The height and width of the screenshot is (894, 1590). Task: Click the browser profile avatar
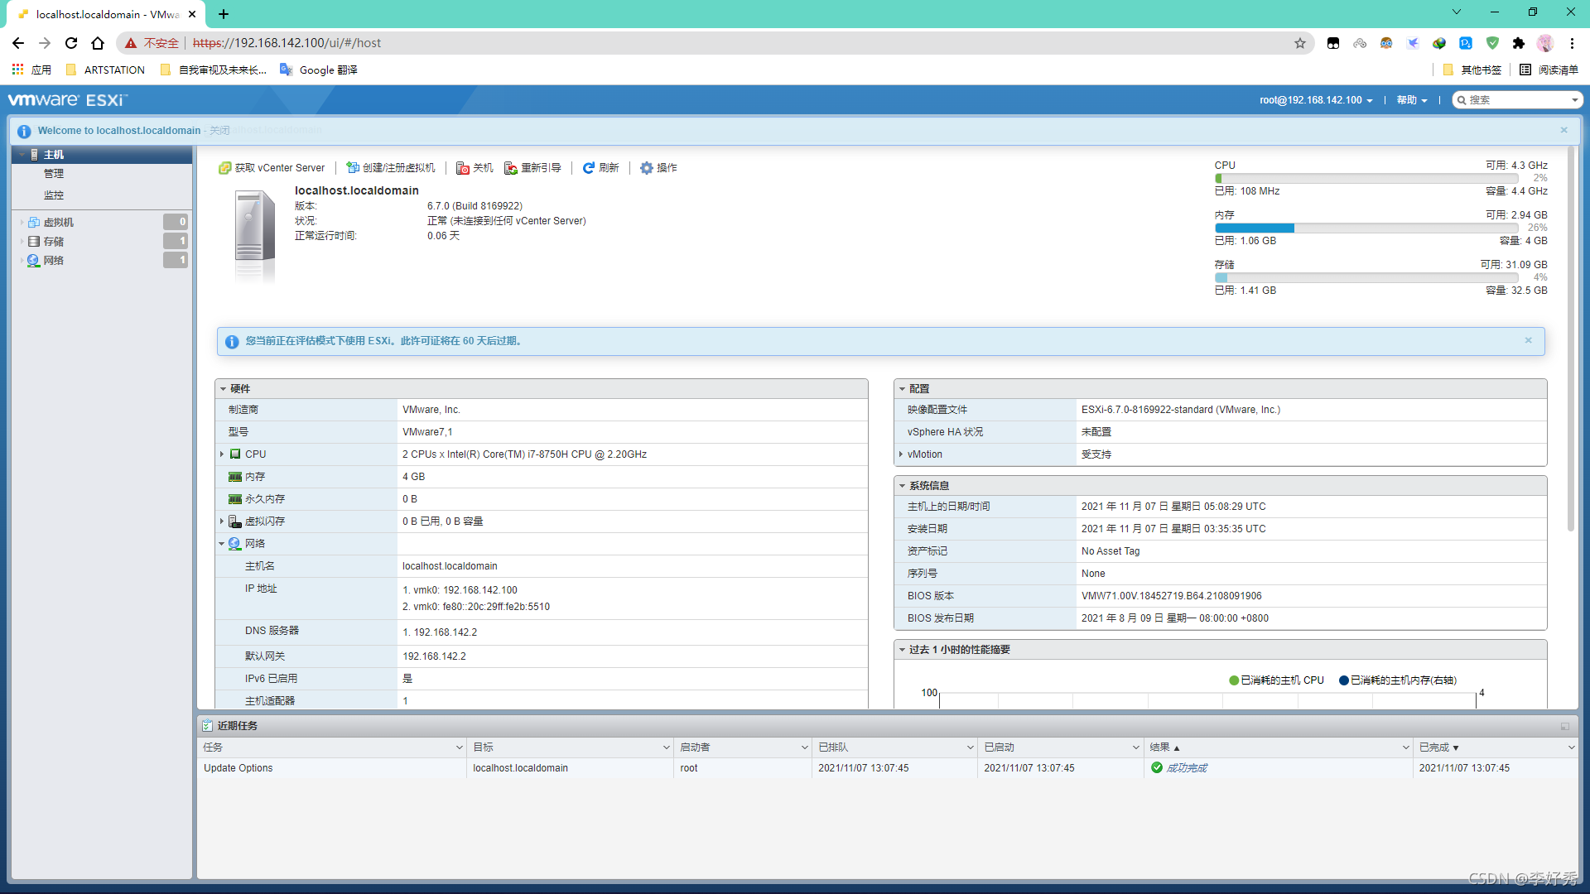(x=1545, y=43)
